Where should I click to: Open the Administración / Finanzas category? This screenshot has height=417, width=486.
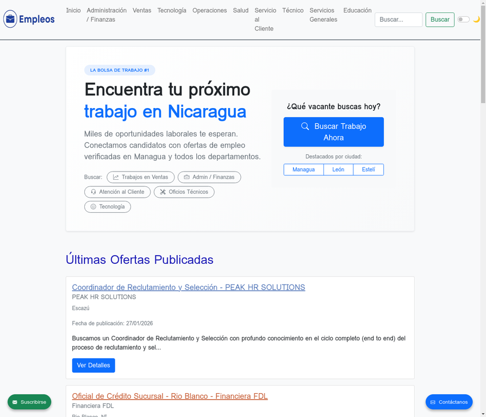[x=107, y=15]
